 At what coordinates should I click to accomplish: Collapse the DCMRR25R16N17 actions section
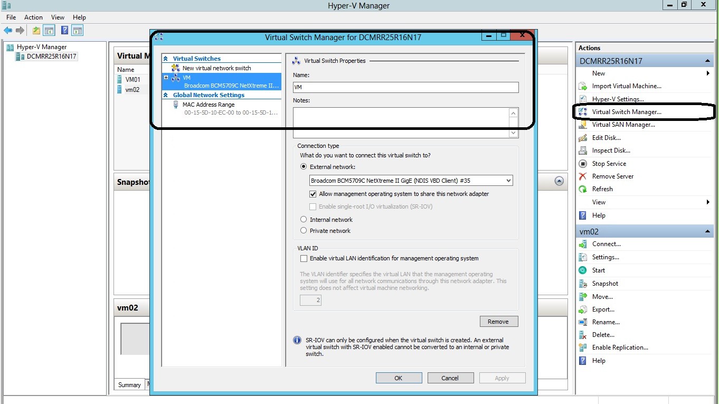pyautogui.click(x=707, y=61)
